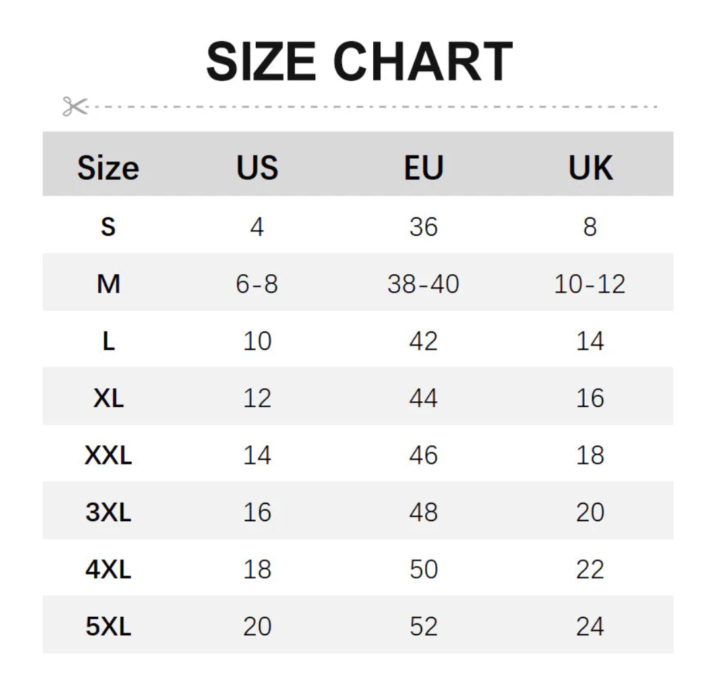Click the Size column header
Screen dimensions: 720x680
(x=108, y=167)
